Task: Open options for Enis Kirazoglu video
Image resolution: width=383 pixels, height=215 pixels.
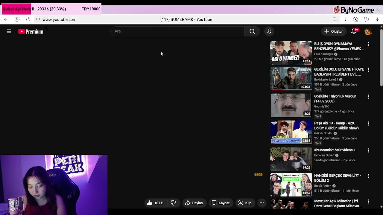Action: pyautogui.click(x=369, y=44)
